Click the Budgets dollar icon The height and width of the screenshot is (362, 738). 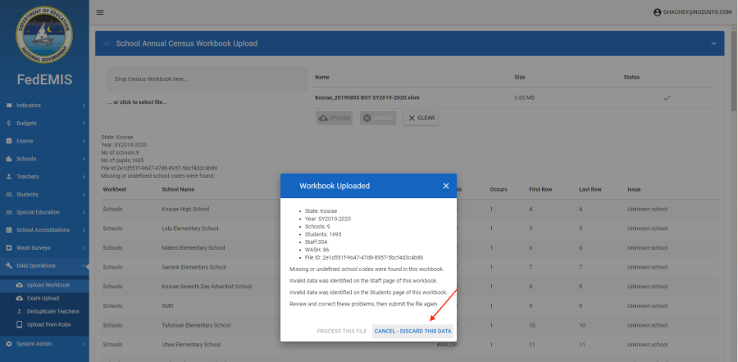pos(8,123)
